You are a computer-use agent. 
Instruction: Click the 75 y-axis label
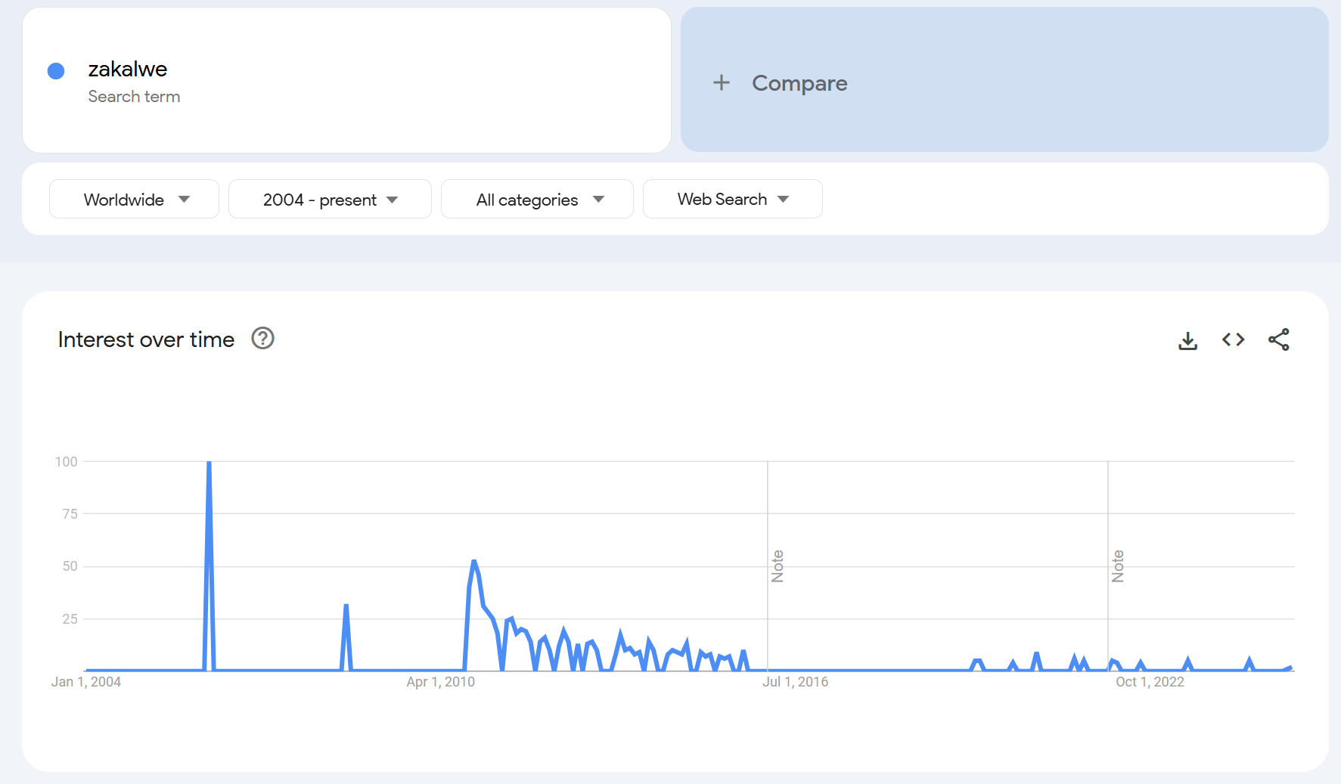tap(70, 514)
